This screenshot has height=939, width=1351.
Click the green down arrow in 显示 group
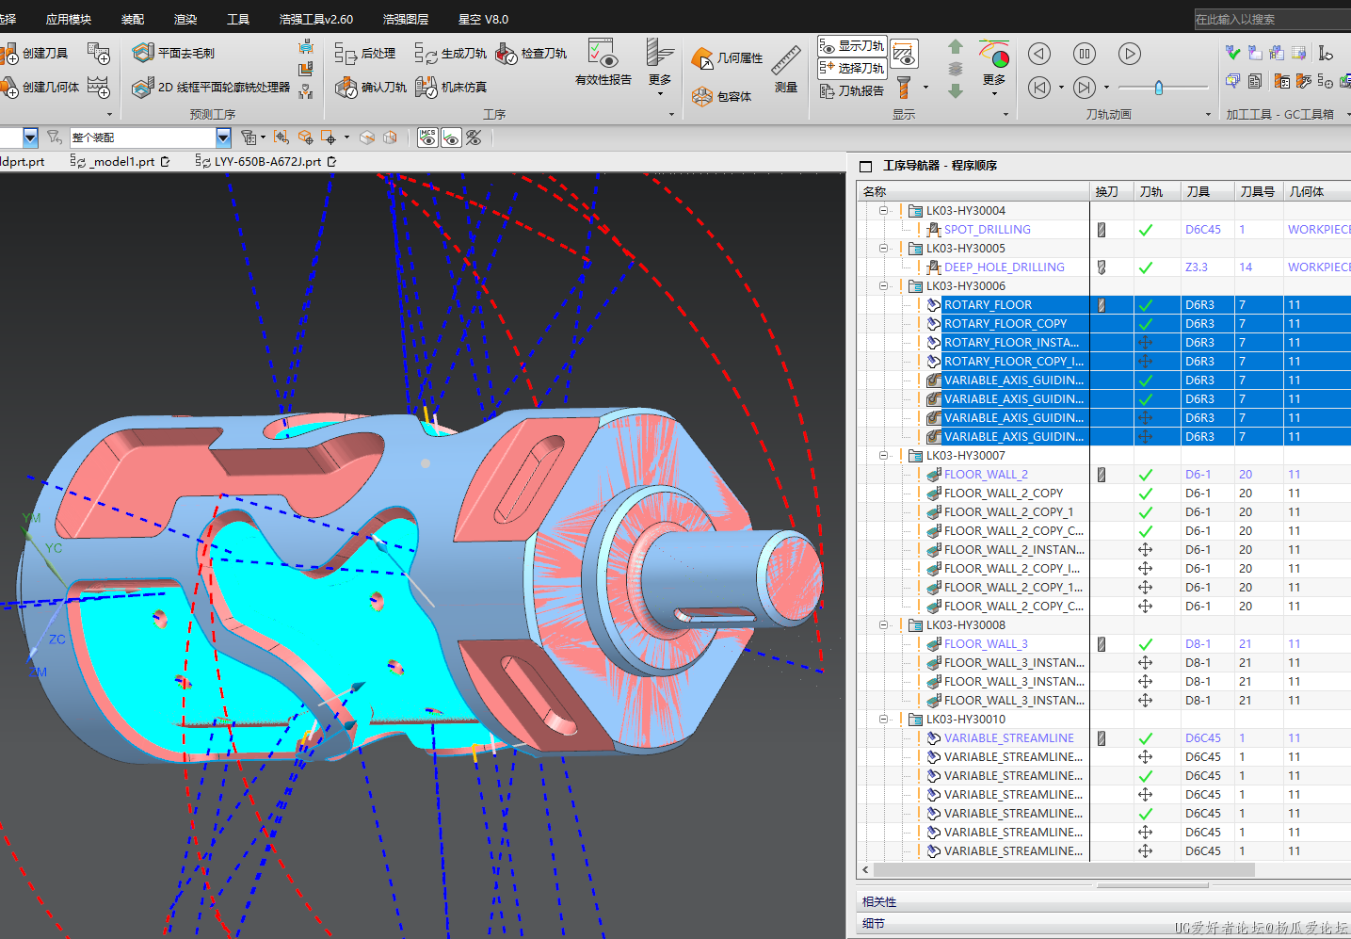(x=956, y=91)
